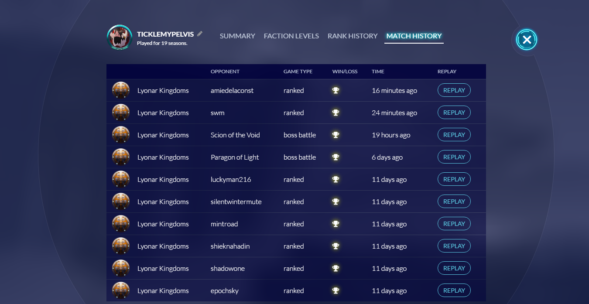Click faction icon in shieknahadin row
The height and width of the screenshot is (304, 589).
click(121, 246)
